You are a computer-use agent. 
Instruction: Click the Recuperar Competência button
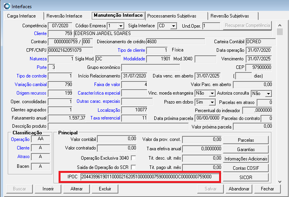248,25
